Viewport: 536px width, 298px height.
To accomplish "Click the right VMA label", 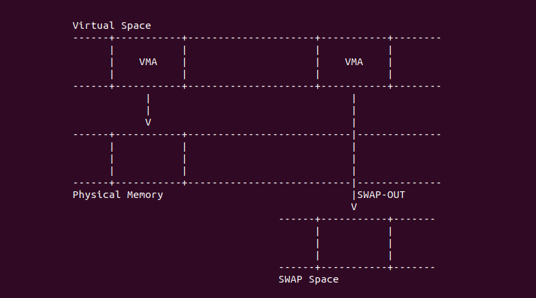I will [x=354, y=62].
